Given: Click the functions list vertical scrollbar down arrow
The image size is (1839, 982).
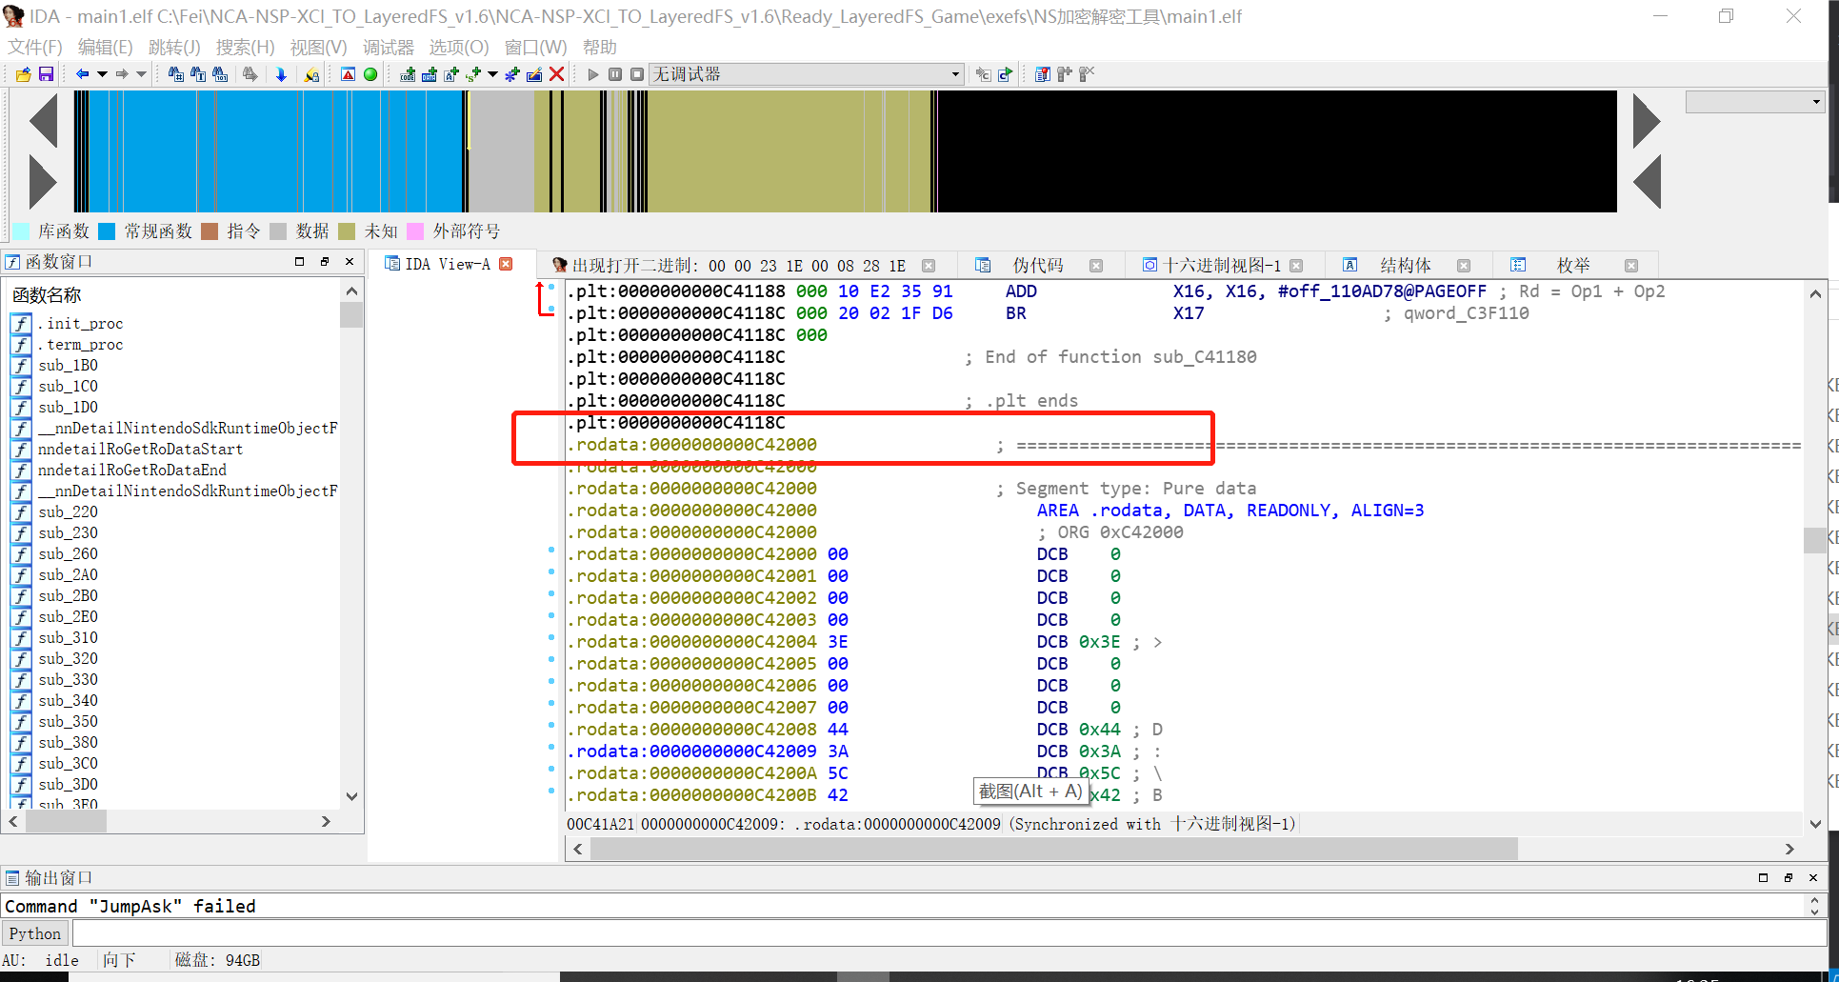Looking at the screenshot, I should pyautogui.click(x=351, y=796).
